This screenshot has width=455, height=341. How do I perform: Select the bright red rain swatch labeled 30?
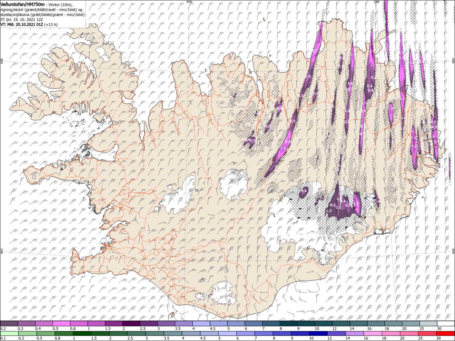click(446, 334)
